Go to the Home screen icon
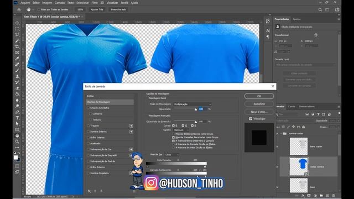 coord(19,9)
